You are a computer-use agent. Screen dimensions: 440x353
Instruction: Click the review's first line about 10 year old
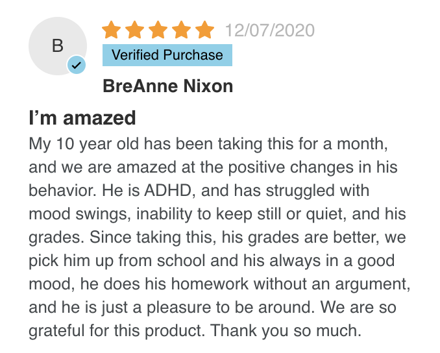pyautogui.click(x=208, y=145)
